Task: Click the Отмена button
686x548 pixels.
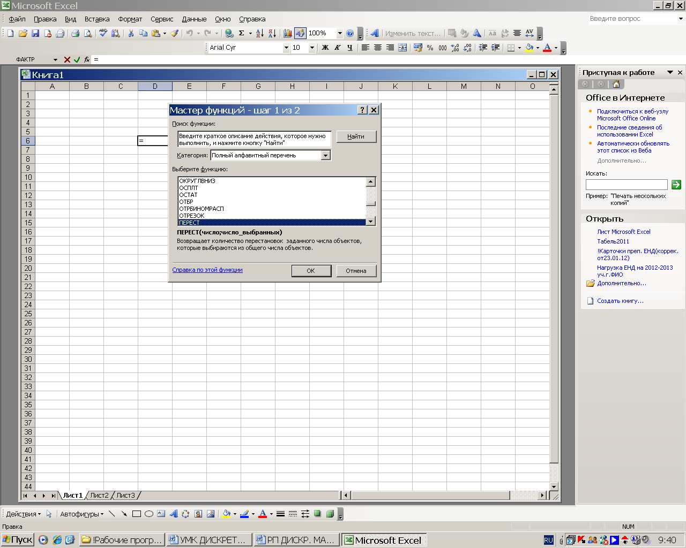Action: click(x=356, y=271)
